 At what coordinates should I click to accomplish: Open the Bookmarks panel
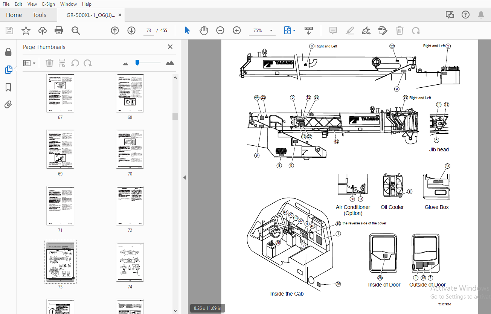[8, 87]
